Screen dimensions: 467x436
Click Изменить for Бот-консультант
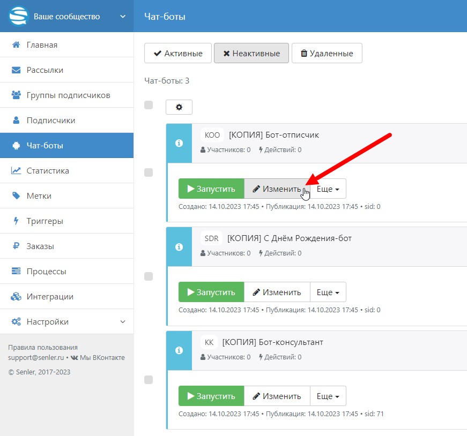(x=277, y=396)
